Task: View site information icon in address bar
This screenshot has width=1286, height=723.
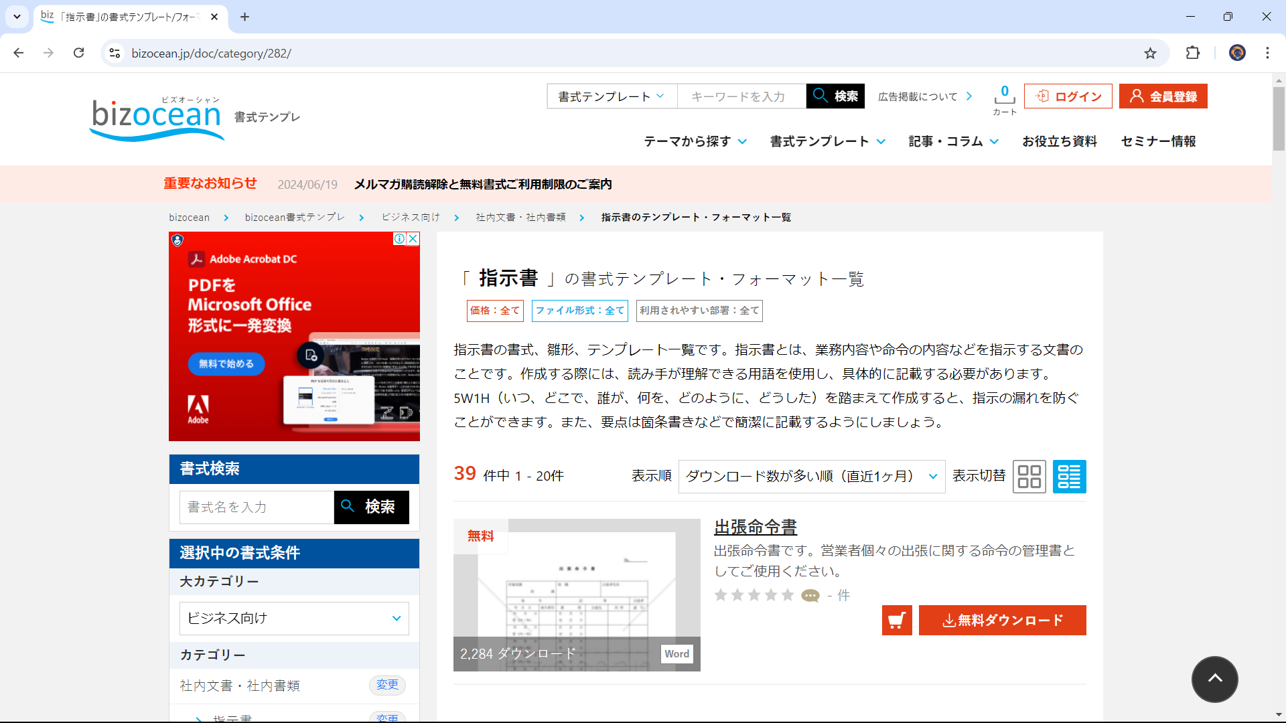Action: click(x=115, y=54)
